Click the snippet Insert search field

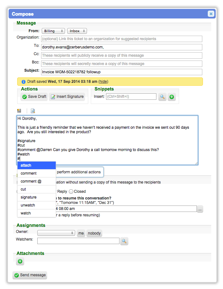tap(131, 97)
